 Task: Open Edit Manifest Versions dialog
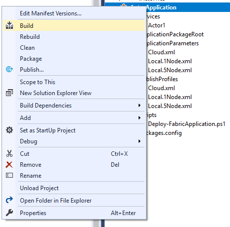(x=74, y=13)
